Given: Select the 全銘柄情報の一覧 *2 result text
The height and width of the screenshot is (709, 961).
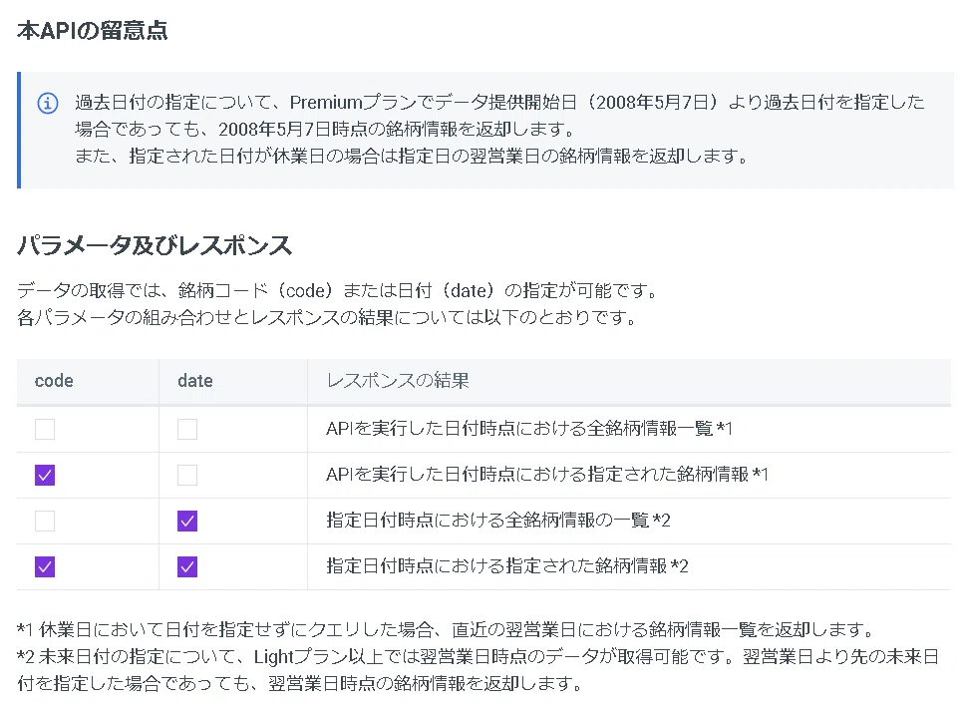Looking at the screenshot, I should click(x=498, y=521).
